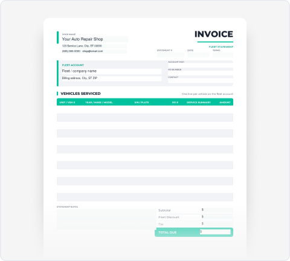This screenshot has height=261, width=290.
Task: Select the shop address field
Action: pyautogui.click(x=94, y=46)
